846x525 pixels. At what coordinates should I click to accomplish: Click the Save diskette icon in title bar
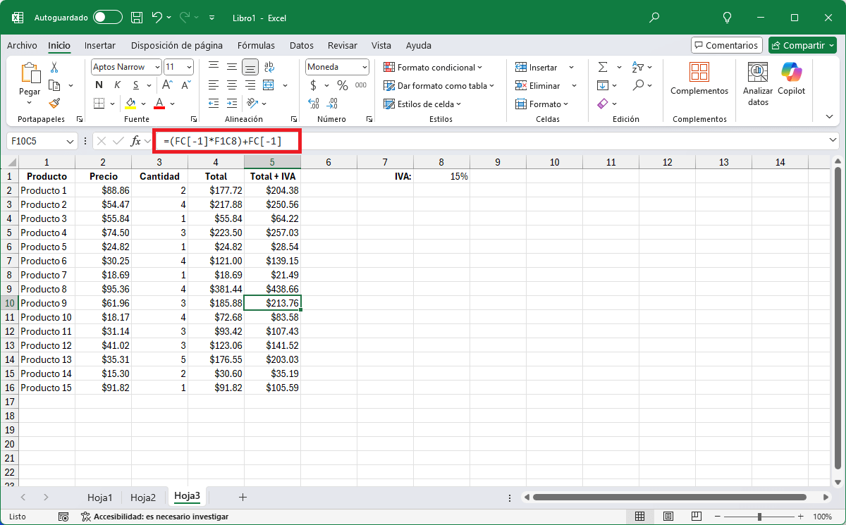(137, 17)
